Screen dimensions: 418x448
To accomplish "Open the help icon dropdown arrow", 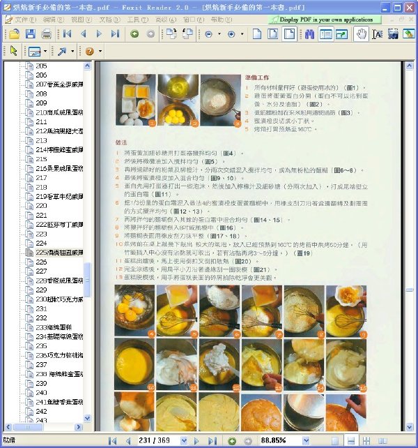I will pos(100,52).
